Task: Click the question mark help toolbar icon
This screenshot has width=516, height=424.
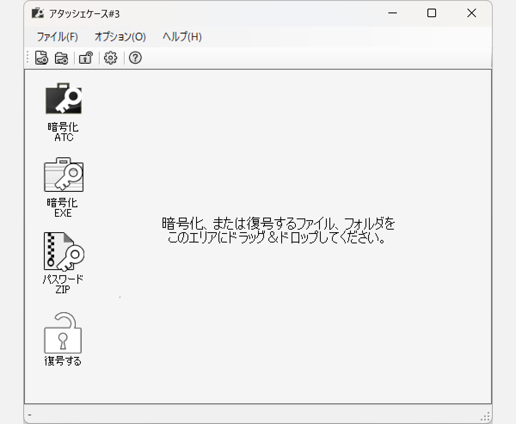Action: point(135,58)
